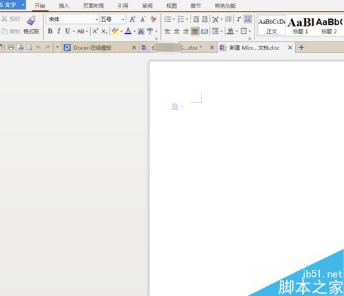Apply yellow text highlight
The height and width of the screenshot is (296, 344).
click(x=115, y=31)
